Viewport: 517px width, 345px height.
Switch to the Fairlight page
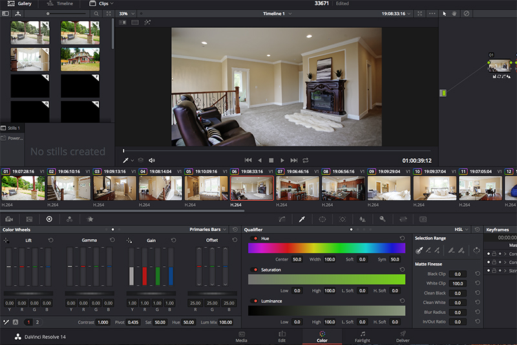pos(363,337)
